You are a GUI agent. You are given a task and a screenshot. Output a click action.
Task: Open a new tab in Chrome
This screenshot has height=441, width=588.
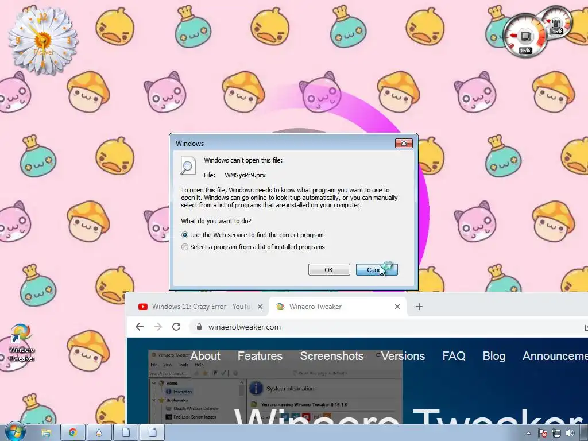pos(419,307)
